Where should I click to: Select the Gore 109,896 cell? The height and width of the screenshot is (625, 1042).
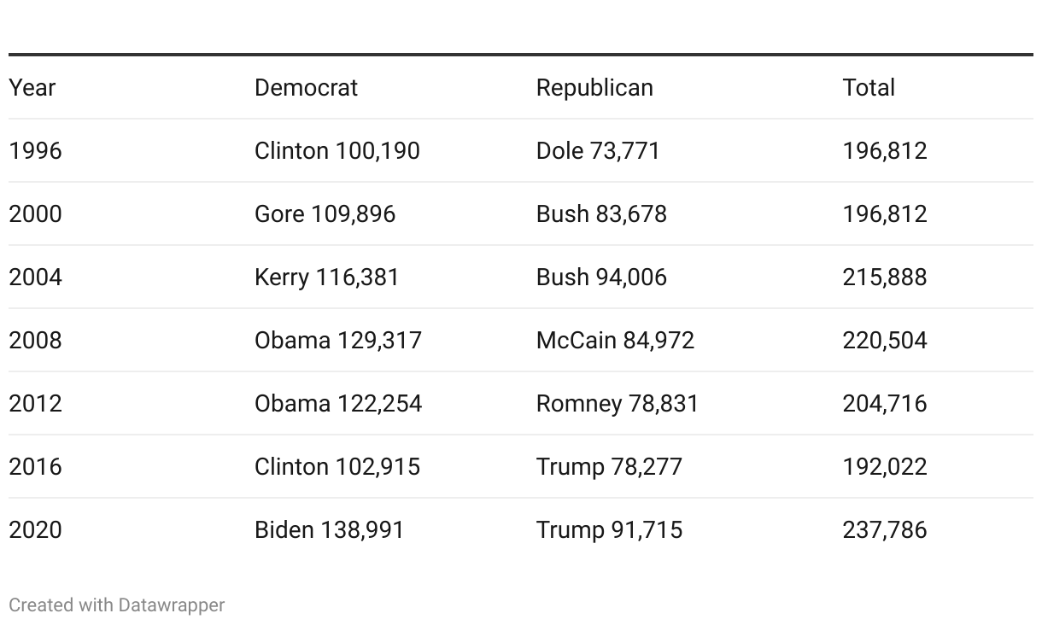click(325, 214)
